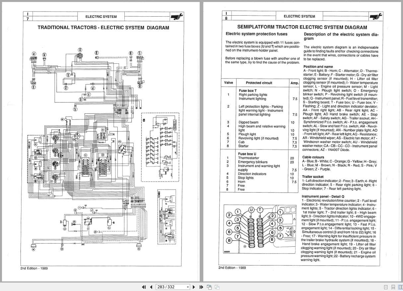This screenshot has width=403, height=291.
Task: Click 'Cable colours' subheading
Action: [x=313, y=157]
